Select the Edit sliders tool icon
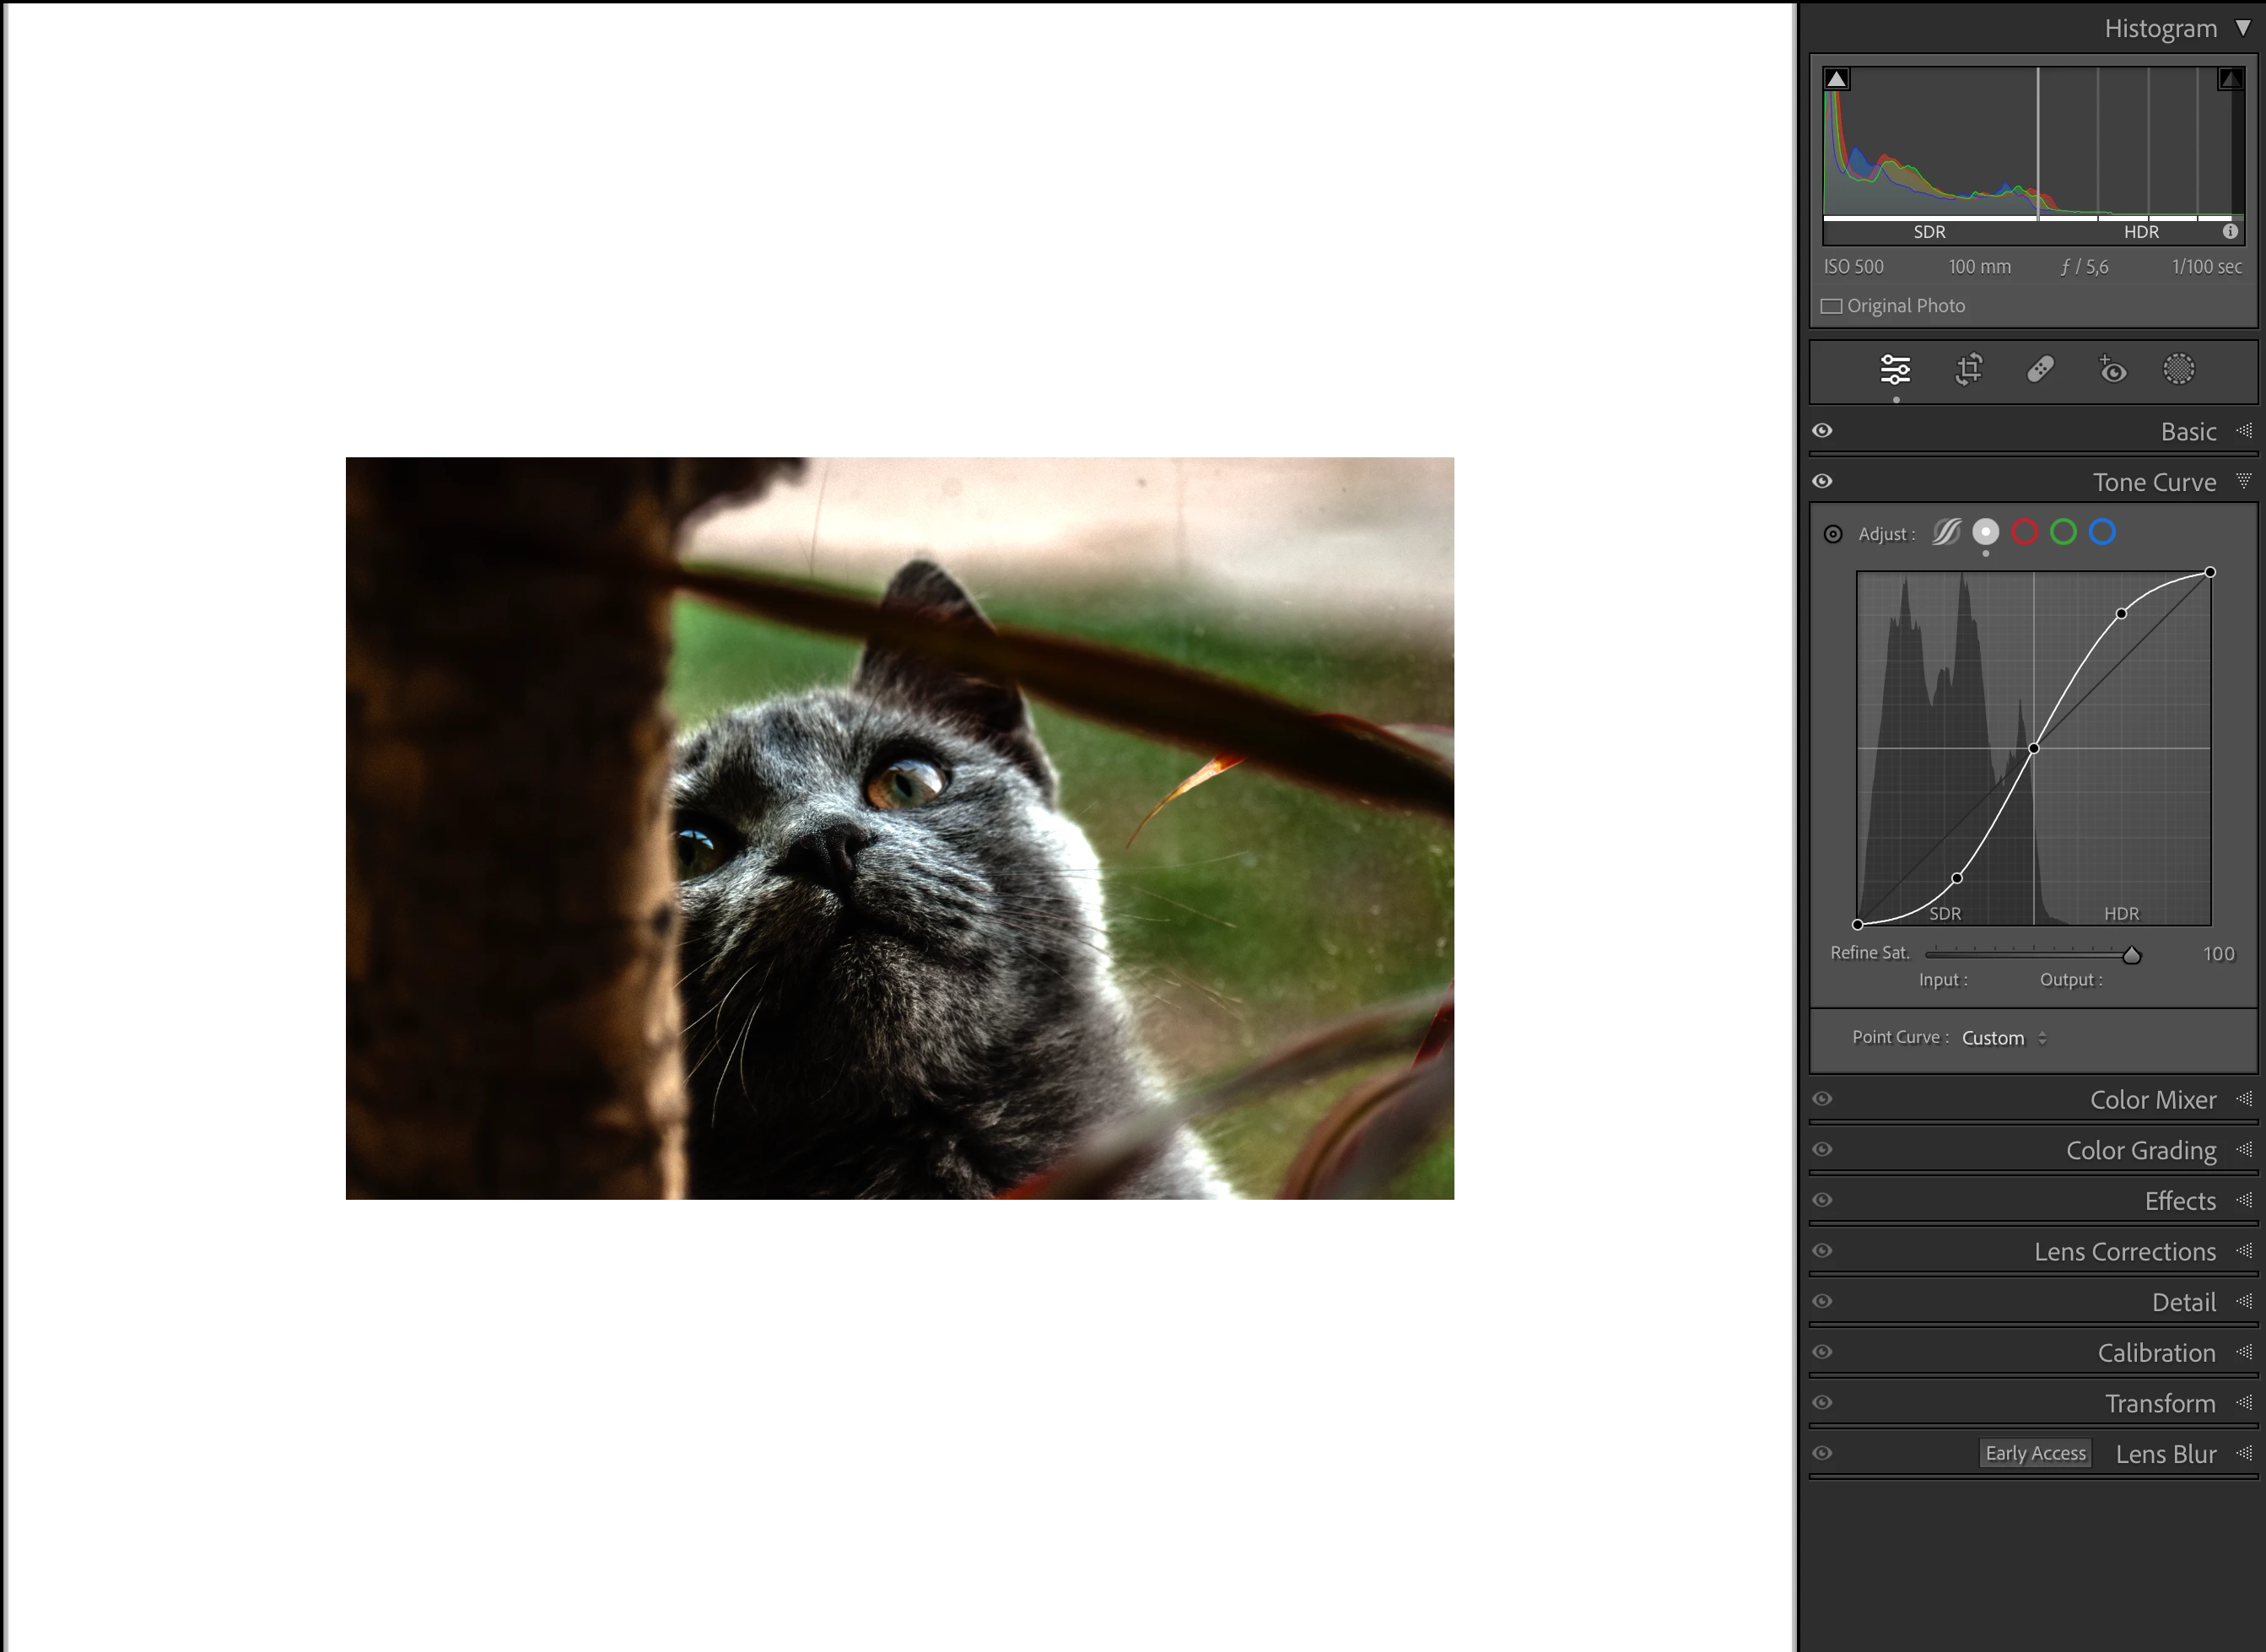2266x1652 pixels. pyautogui.click(x=1895, y=370)
